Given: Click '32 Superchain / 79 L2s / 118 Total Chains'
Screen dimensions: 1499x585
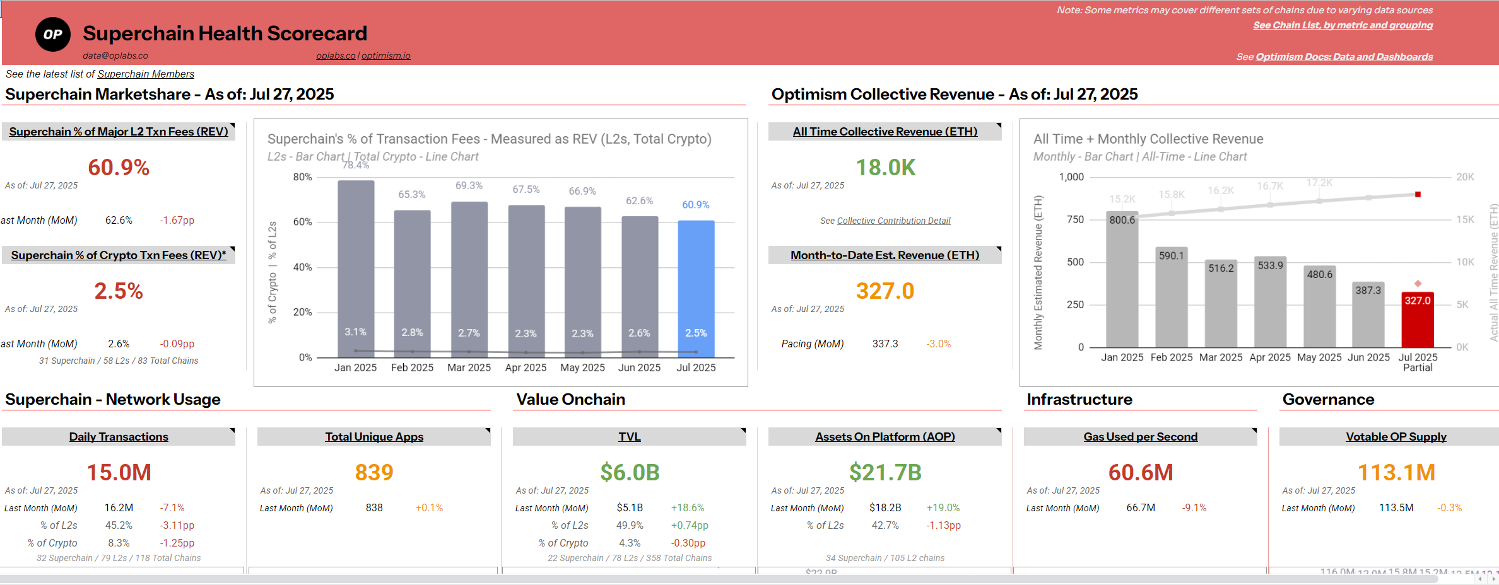Looking at the screenshot, I should tap(119, 558).
